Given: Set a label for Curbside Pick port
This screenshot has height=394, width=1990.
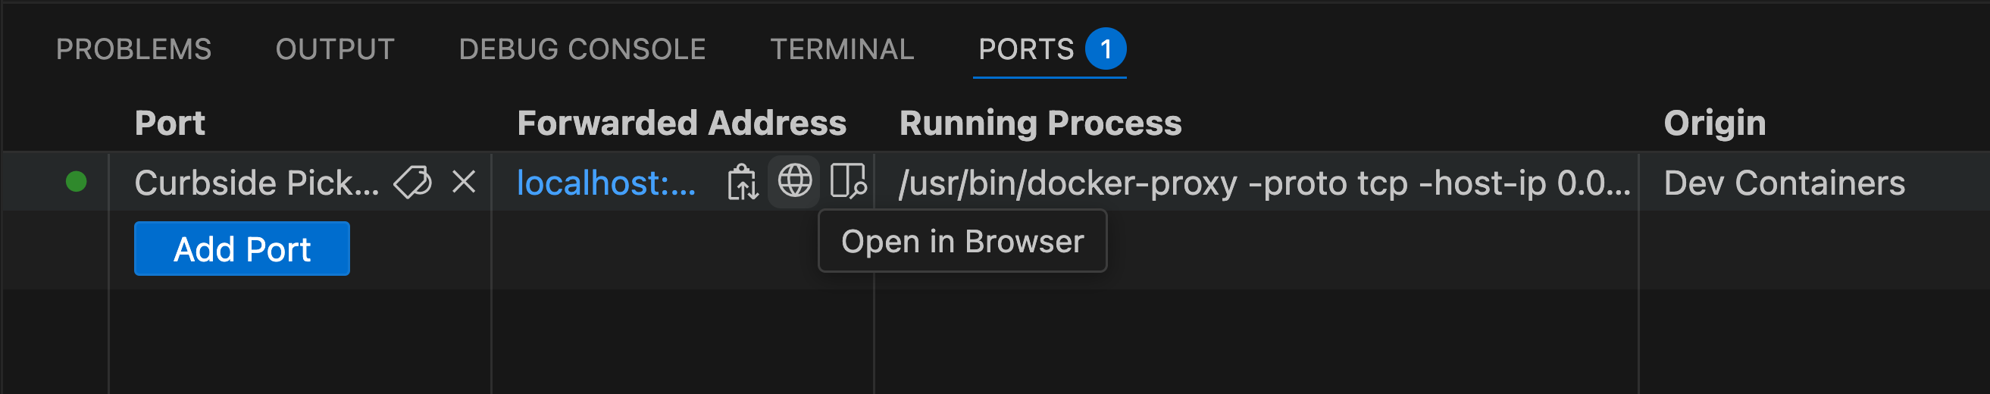Looking at the screenshot, I should 412,183.
